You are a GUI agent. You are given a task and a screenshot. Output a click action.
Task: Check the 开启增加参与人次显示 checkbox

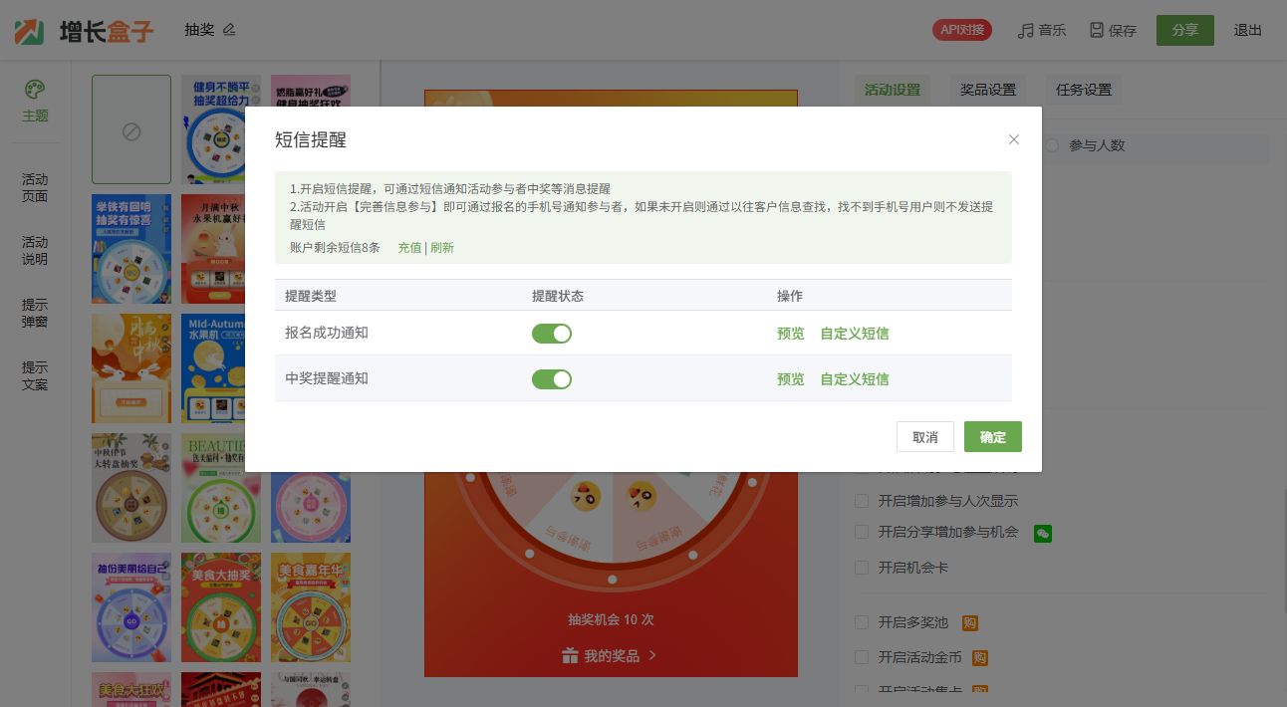[862, 501]
